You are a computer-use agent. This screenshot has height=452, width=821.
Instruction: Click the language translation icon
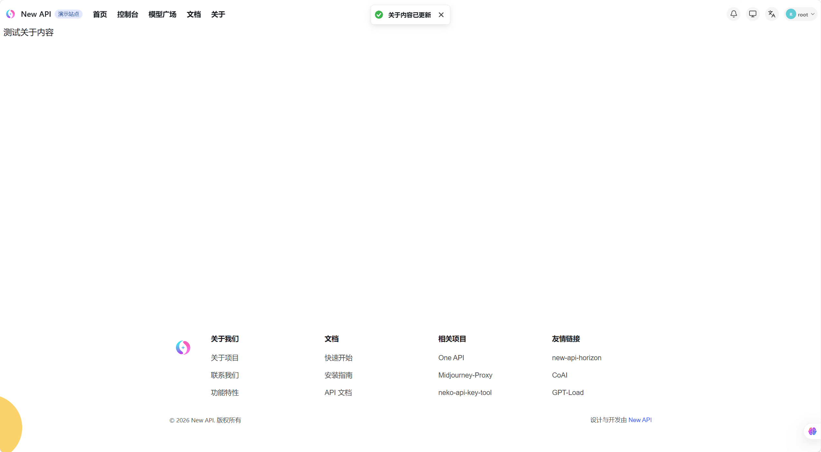click(x=772, y=14)
